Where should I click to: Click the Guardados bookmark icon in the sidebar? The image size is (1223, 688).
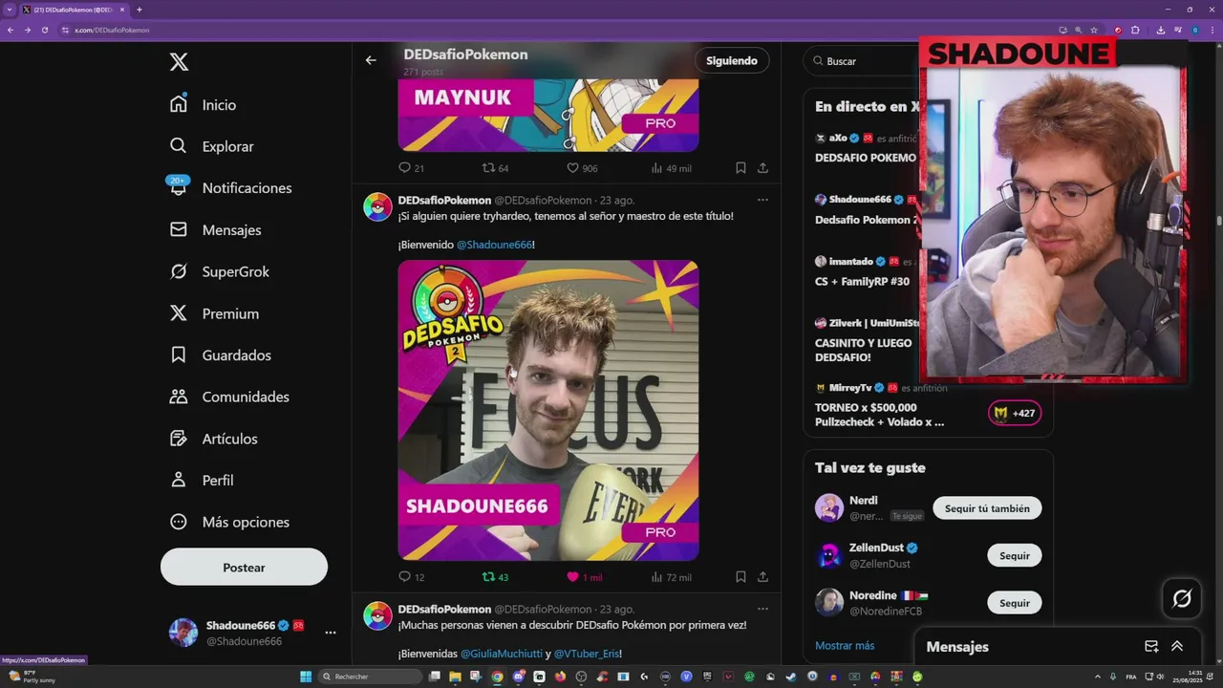coord(178,355)
